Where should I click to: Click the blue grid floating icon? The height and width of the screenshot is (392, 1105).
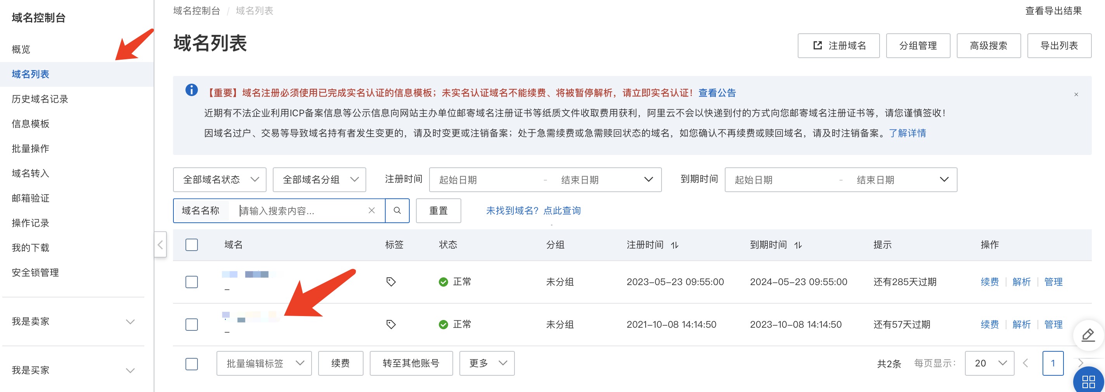point(1089,381)
